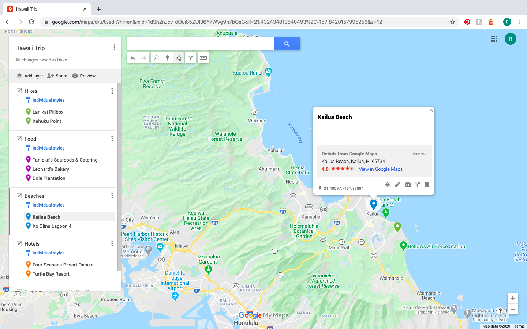Click the redo arrow in the map toolbar

pos(144,58)
